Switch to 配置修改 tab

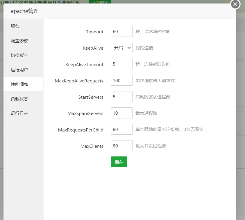pyautogui.click(x=24, y=41)
